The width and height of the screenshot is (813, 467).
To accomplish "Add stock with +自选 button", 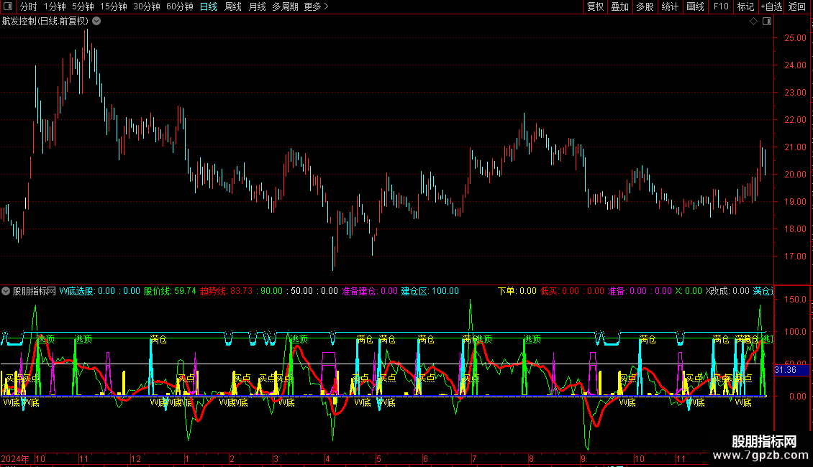I will point(771,6).
